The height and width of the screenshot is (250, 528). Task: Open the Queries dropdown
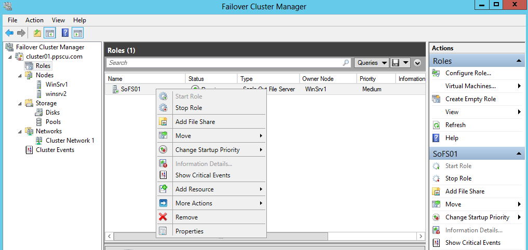pyautogui.click(x=372, y=63)
